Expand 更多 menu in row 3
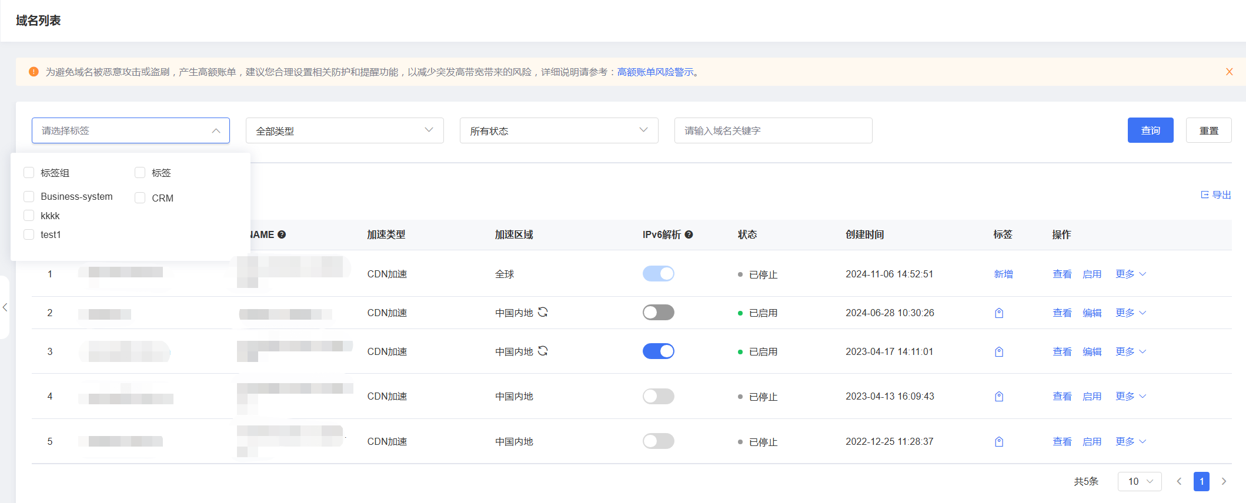 point(1131,351)
